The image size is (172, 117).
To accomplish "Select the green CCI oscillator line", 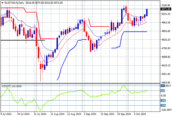I will pos(65,93).
